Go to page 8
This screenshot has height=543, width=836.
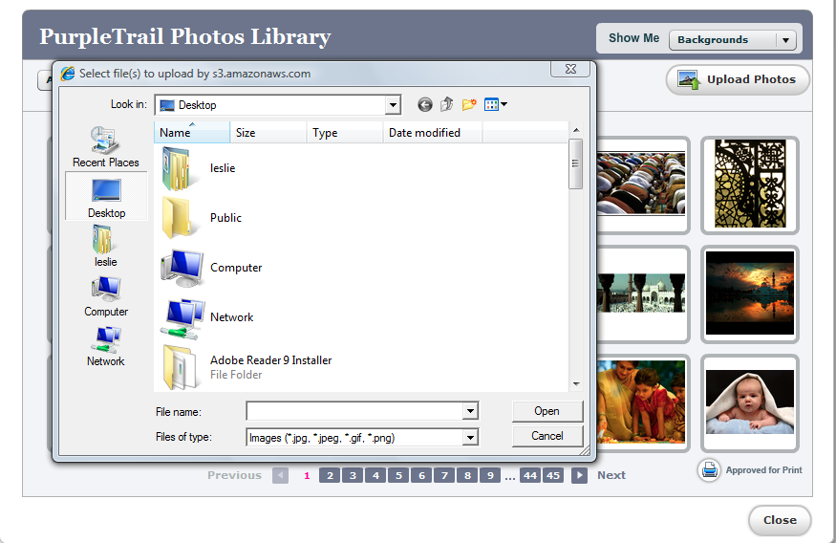point(467,475)
